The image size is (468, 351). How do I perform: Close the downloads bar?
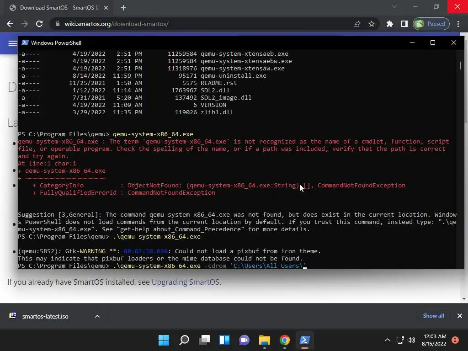coord(460,316)
